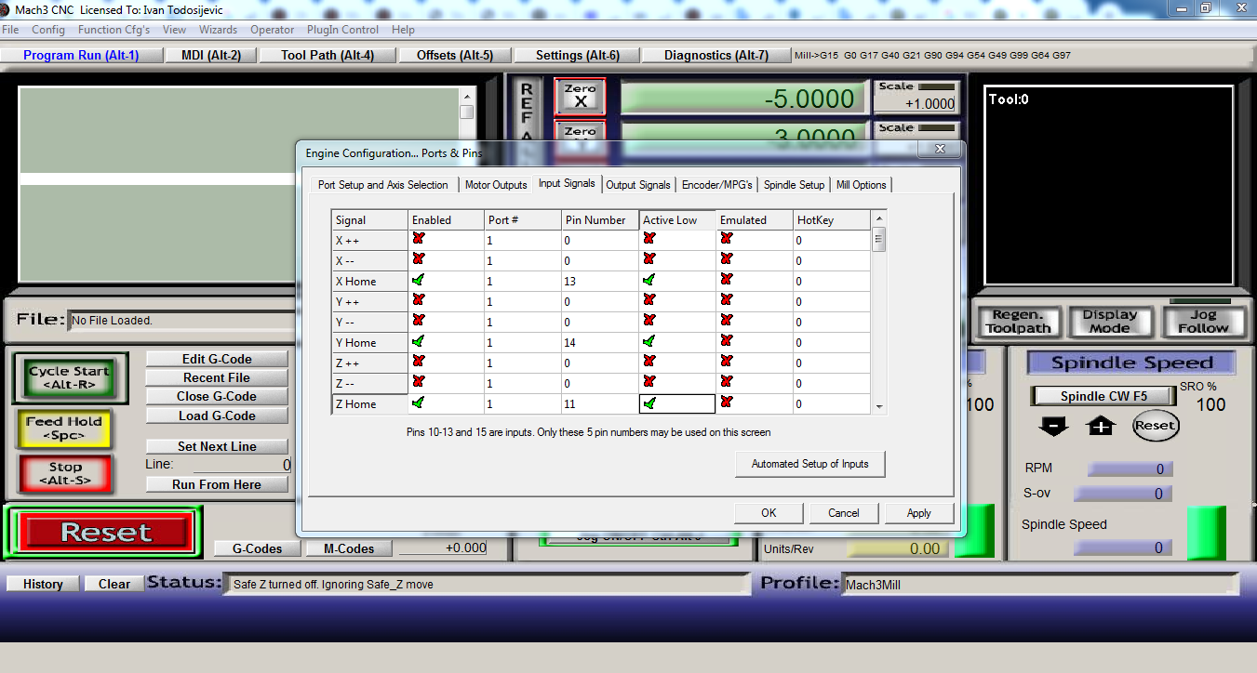Click Cancel in Ports & Pins dialog
The height and width of the screenshot is (673, 1257).
[x=844, y=513]
